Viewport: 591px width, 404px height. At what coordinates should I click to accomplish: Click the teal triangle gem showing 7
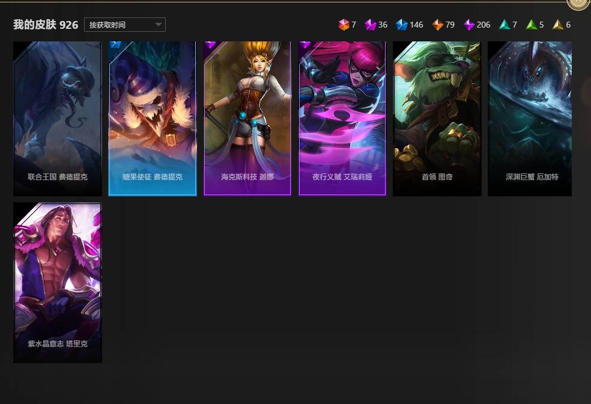pyautogui.click(x=505, y=25)
